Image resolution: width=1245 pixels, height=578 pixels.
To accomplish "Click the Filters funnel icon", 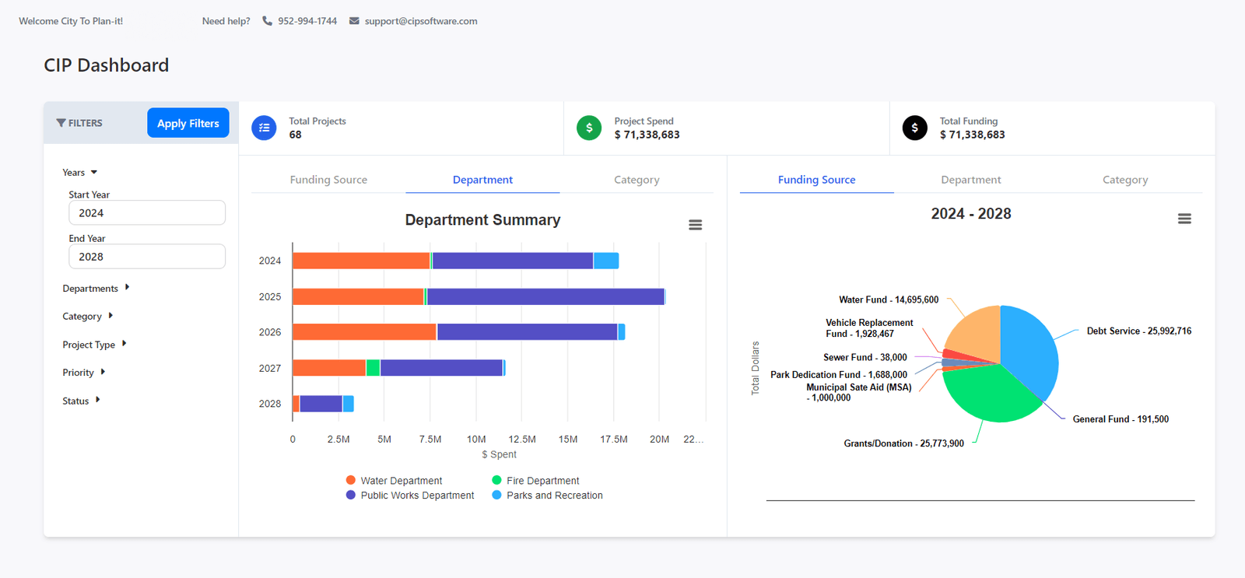I will 61,123.
